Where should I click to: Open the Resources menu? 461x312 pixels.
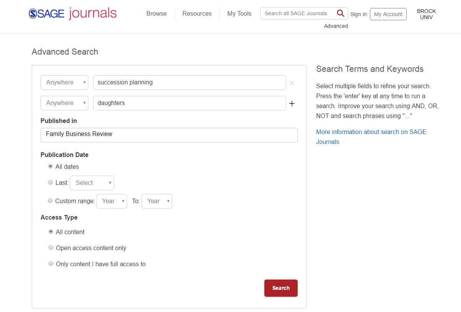pyautogui.click(x=197, y=13)
